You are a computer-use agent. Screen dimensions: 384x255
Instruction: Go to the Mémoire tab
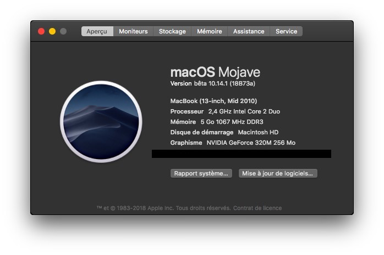coord(210,31)
